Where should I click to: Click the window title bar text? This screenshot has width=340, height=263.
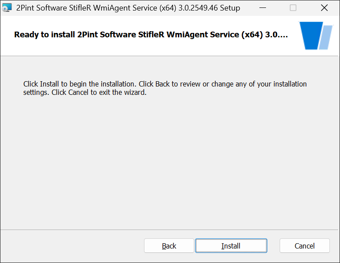(128, 8)
